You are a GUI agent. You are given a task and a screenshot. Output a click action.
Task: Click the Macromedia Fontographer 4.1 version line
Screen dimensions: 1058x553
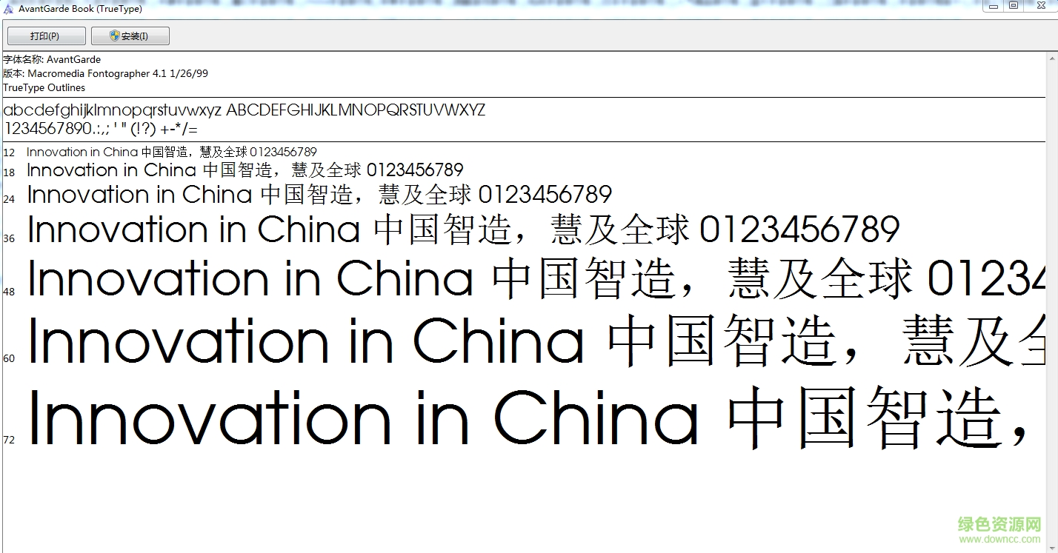pos(105,73)
